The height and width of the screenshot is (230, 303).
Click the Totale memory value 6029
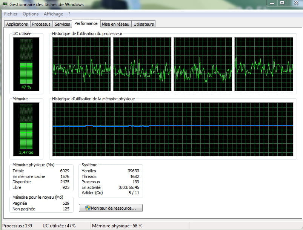(x=65, y=171)
